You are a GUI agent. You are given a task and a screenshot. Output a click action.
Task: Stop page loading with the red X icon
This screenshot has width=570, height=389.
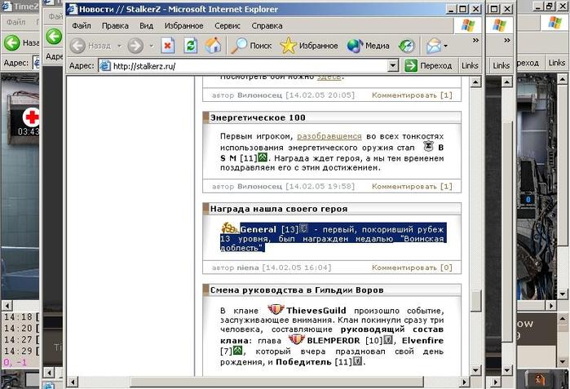coord(168,46)
